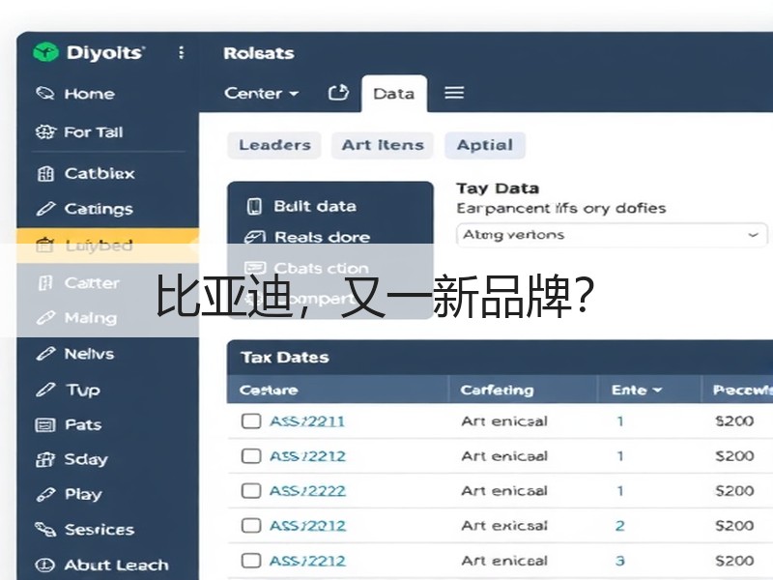Click the Carfeting column header
This screenshot has height=580, width=773.
point(497,391)
